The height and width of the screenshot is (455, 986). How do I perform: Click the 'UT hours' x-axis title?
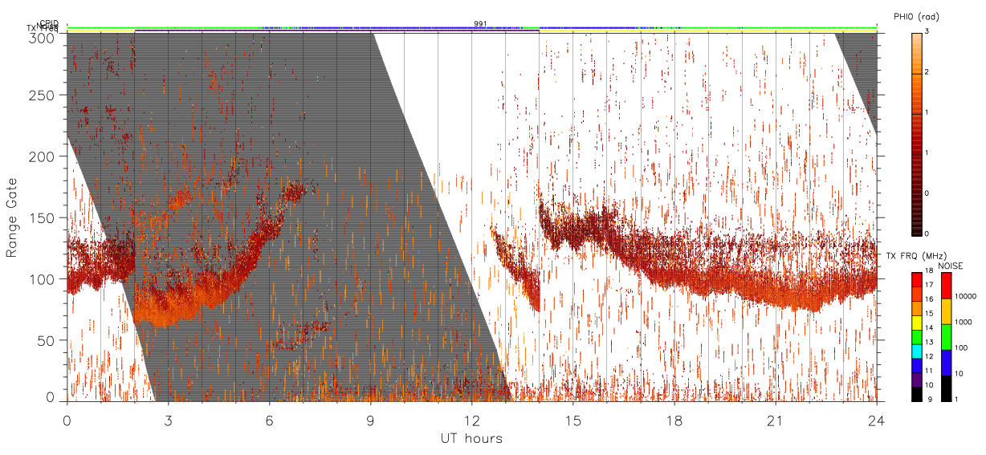tap(471, 438)
